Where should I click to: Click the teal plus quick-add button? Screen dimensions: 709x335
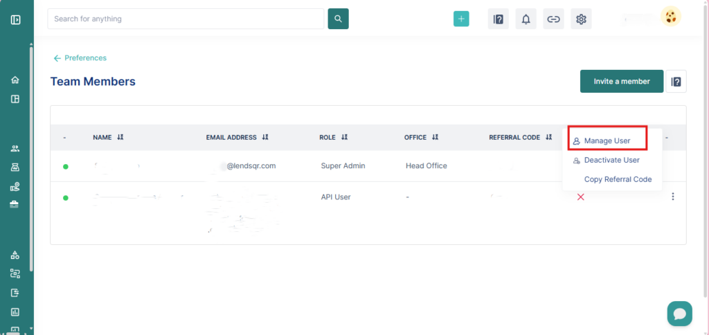pyautogui.click(x=461, y=19)
